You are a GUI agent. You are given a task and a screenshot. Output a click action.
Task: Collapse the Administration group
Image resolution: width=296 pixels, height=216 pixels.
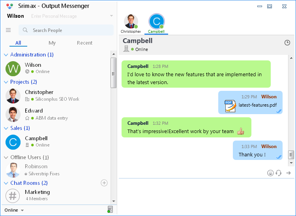point(6,55)
